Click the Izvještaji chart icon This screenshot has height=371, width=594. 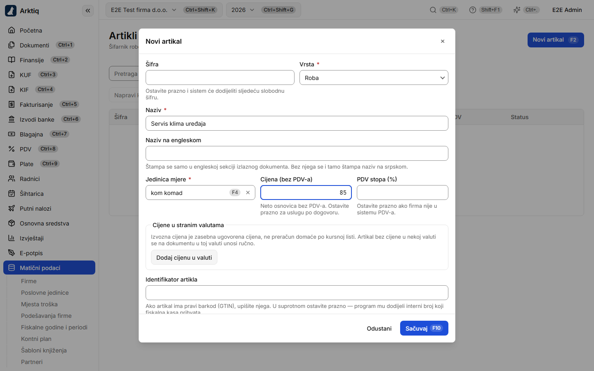point(12,238)
